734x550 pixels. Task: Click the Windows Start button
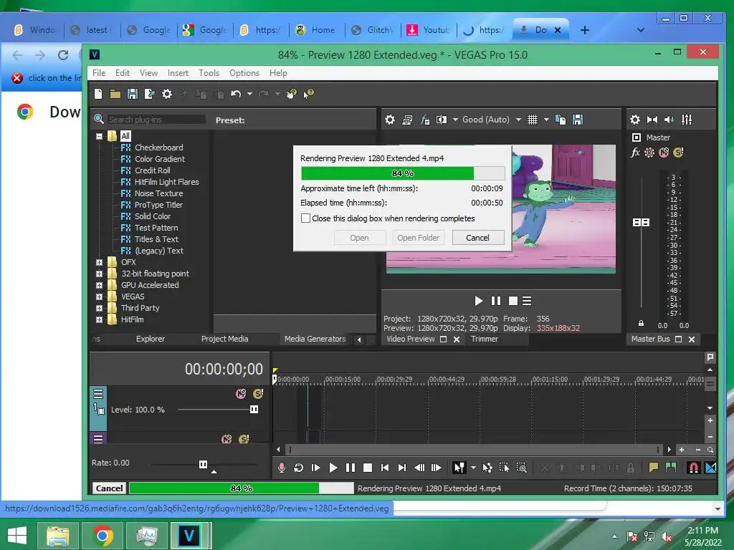point(17,536)
